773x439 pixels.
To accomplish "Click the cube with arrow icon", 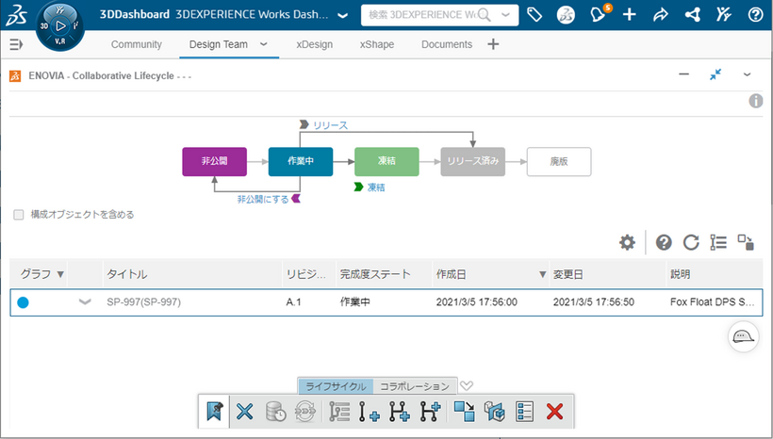I will point(495,412).
